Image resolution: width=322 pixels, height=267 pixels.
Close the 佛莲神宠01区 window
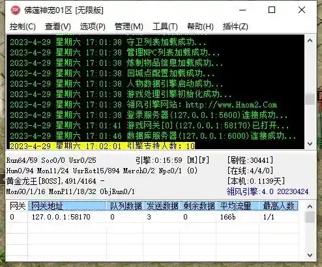[x=302, y=10]
